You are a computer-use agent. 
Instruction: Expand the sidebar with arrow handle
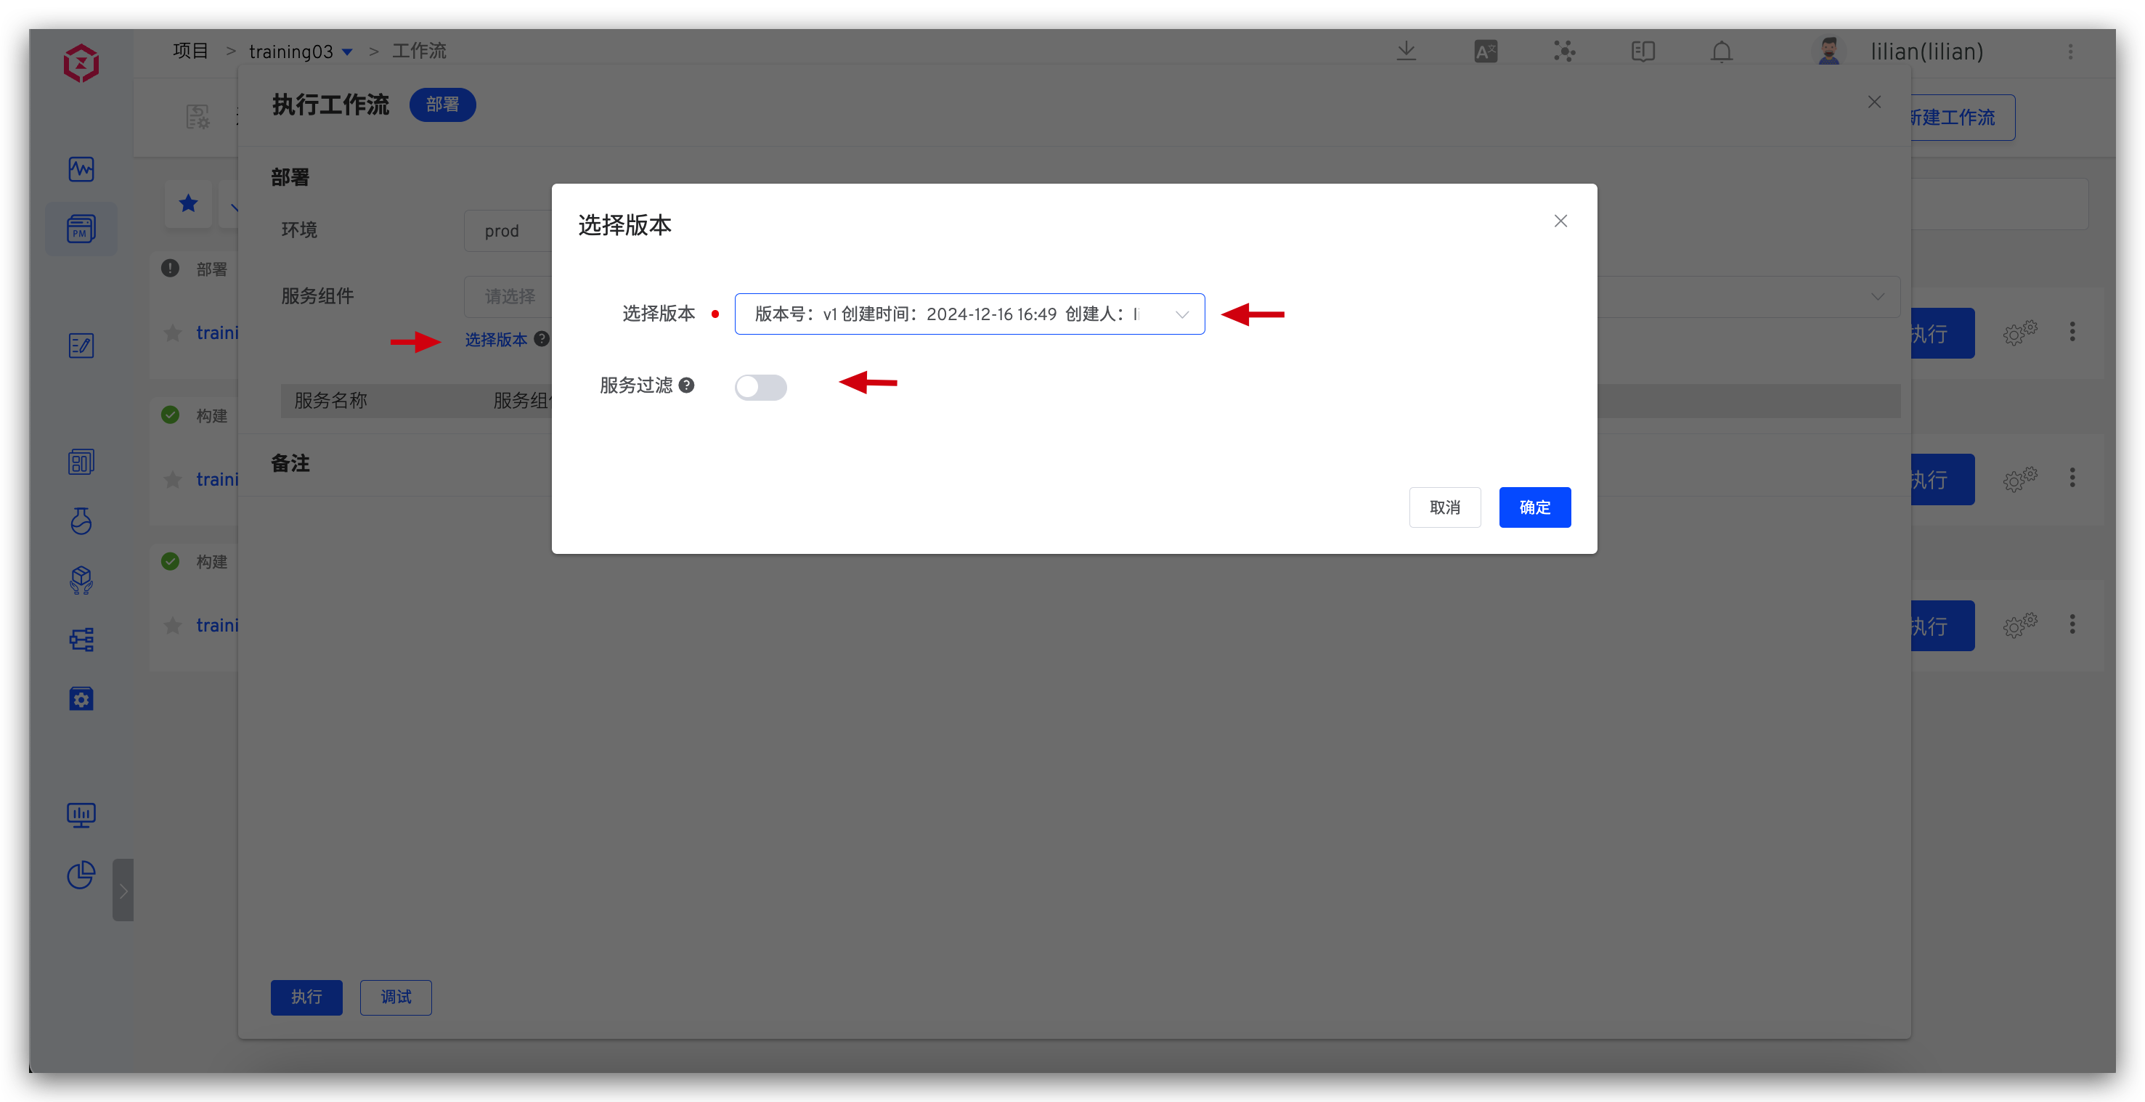(123, 890)
